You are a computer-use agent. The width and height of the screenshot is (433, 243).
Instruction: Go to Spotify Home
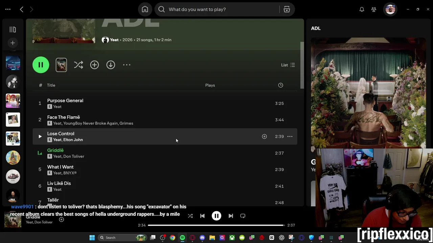pos(145,9)
